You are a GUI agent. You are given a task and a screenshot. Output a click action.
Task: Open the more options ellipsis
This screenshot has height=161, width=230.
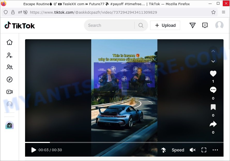point(215,150)
